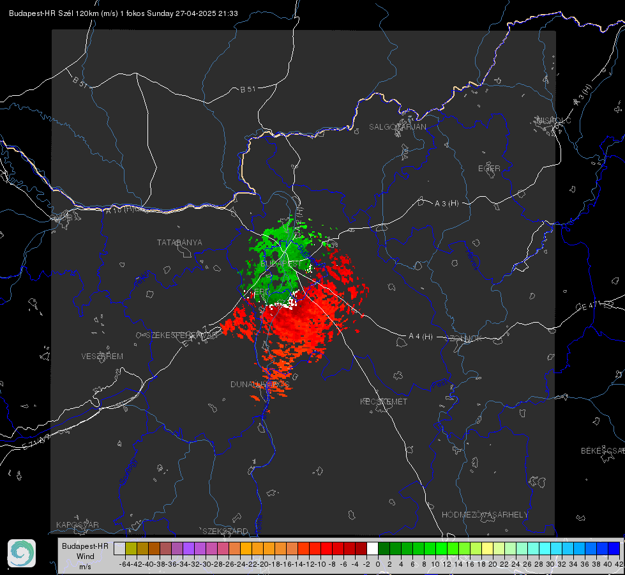Click the SALGÓTARJÁN city label
Viewport: 625px width, 575px height.
[397, 127]
